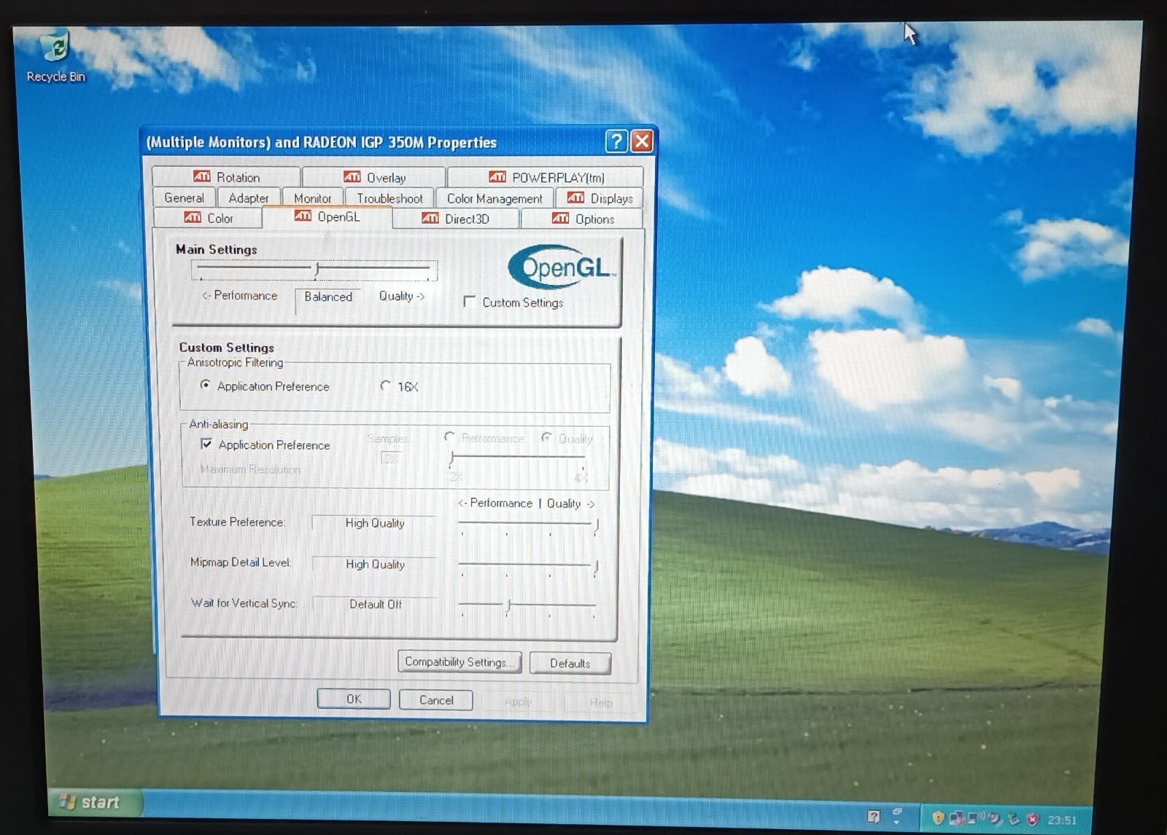Click the yellow security shield tray icon
The image size is (1167, 835).
(x=939, y=818)
